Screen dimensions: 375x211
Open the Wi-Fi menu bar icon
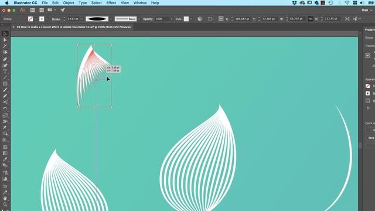click(347, 3)
